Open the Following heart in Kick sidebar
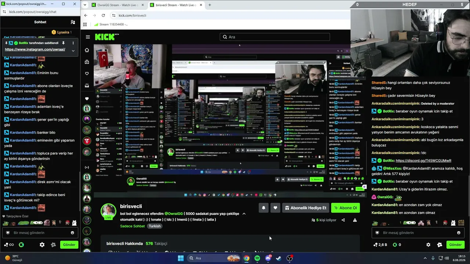Screen dimensions: 470x264 pyautogui.click(x=87, y=74)
